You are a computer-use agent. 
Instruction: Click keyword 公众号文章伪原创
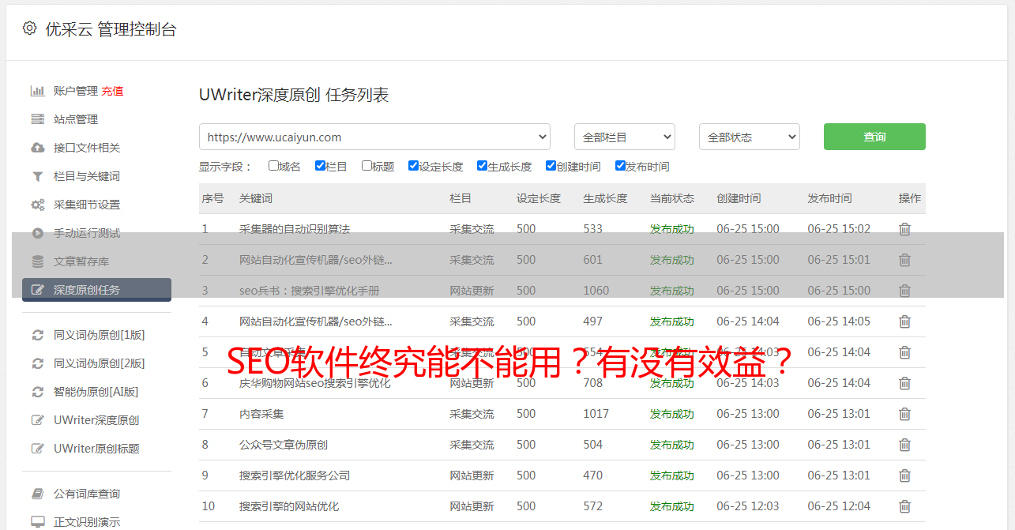point(284,445)
